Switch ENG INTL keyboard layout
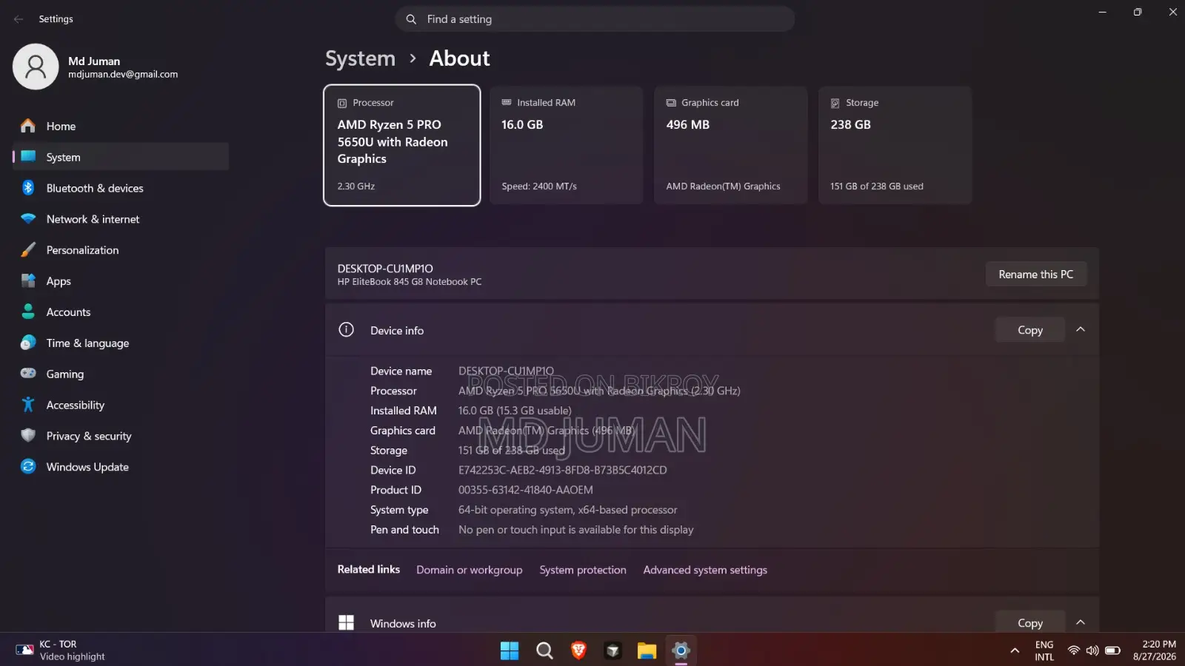This screenshot has width=1185, height=666. (1044, 650)
